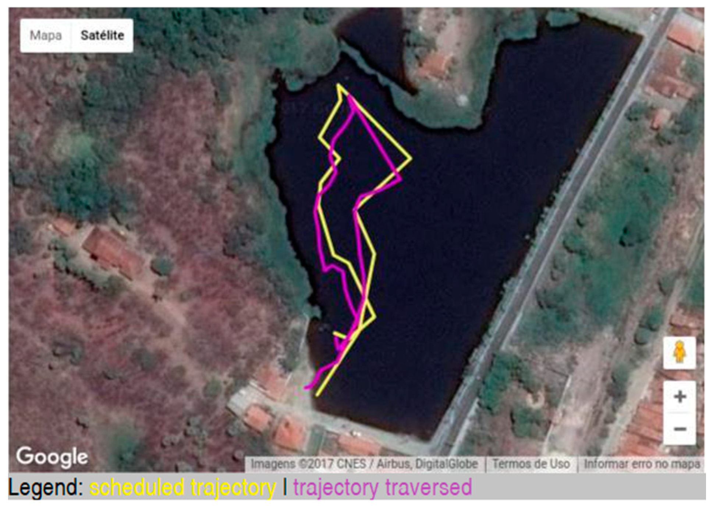Image resolution: width=713 pixels, height=510 pixels.
Task: Click the Street View pegman icon
Action: pyautogui.click(x=679, y=352)
